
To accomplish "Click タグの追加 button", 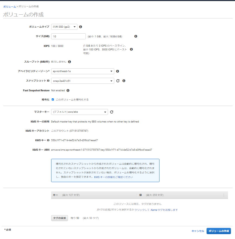I will pos(59,218).
